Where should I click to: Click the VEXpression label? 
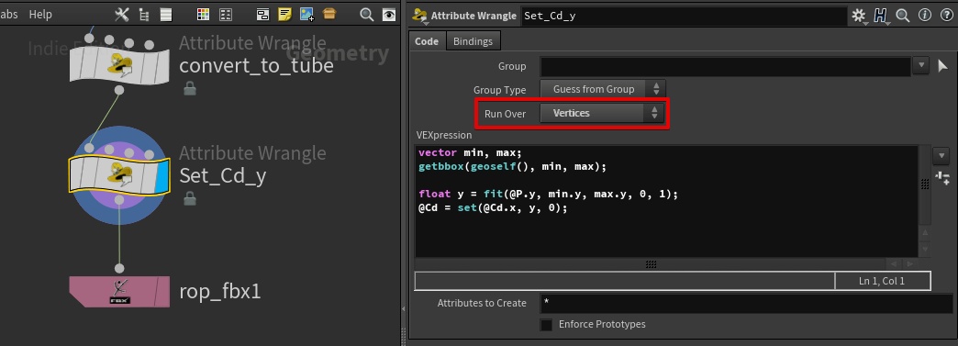444,135
